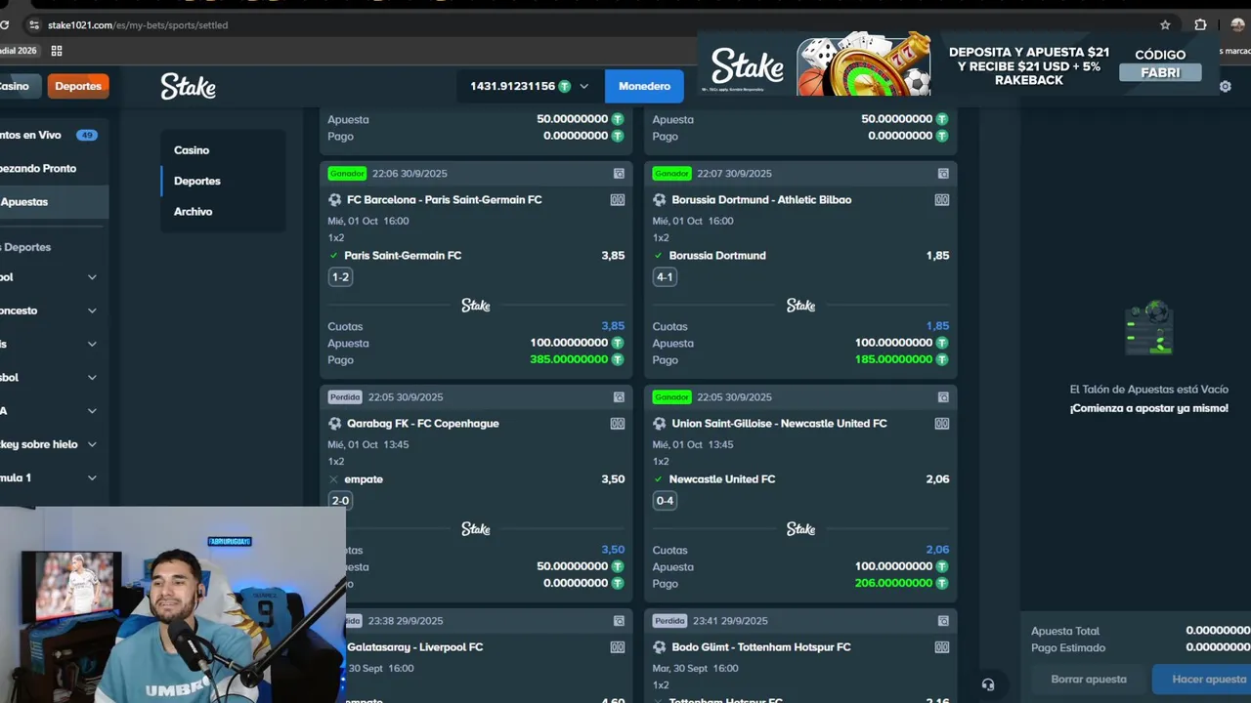
Task: Click currency coin icon beside 385.00000000 payout
Action: [618, 359]
